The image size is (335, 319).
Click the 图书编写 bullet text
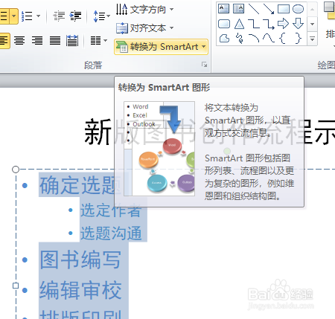(x=80, y=260)
